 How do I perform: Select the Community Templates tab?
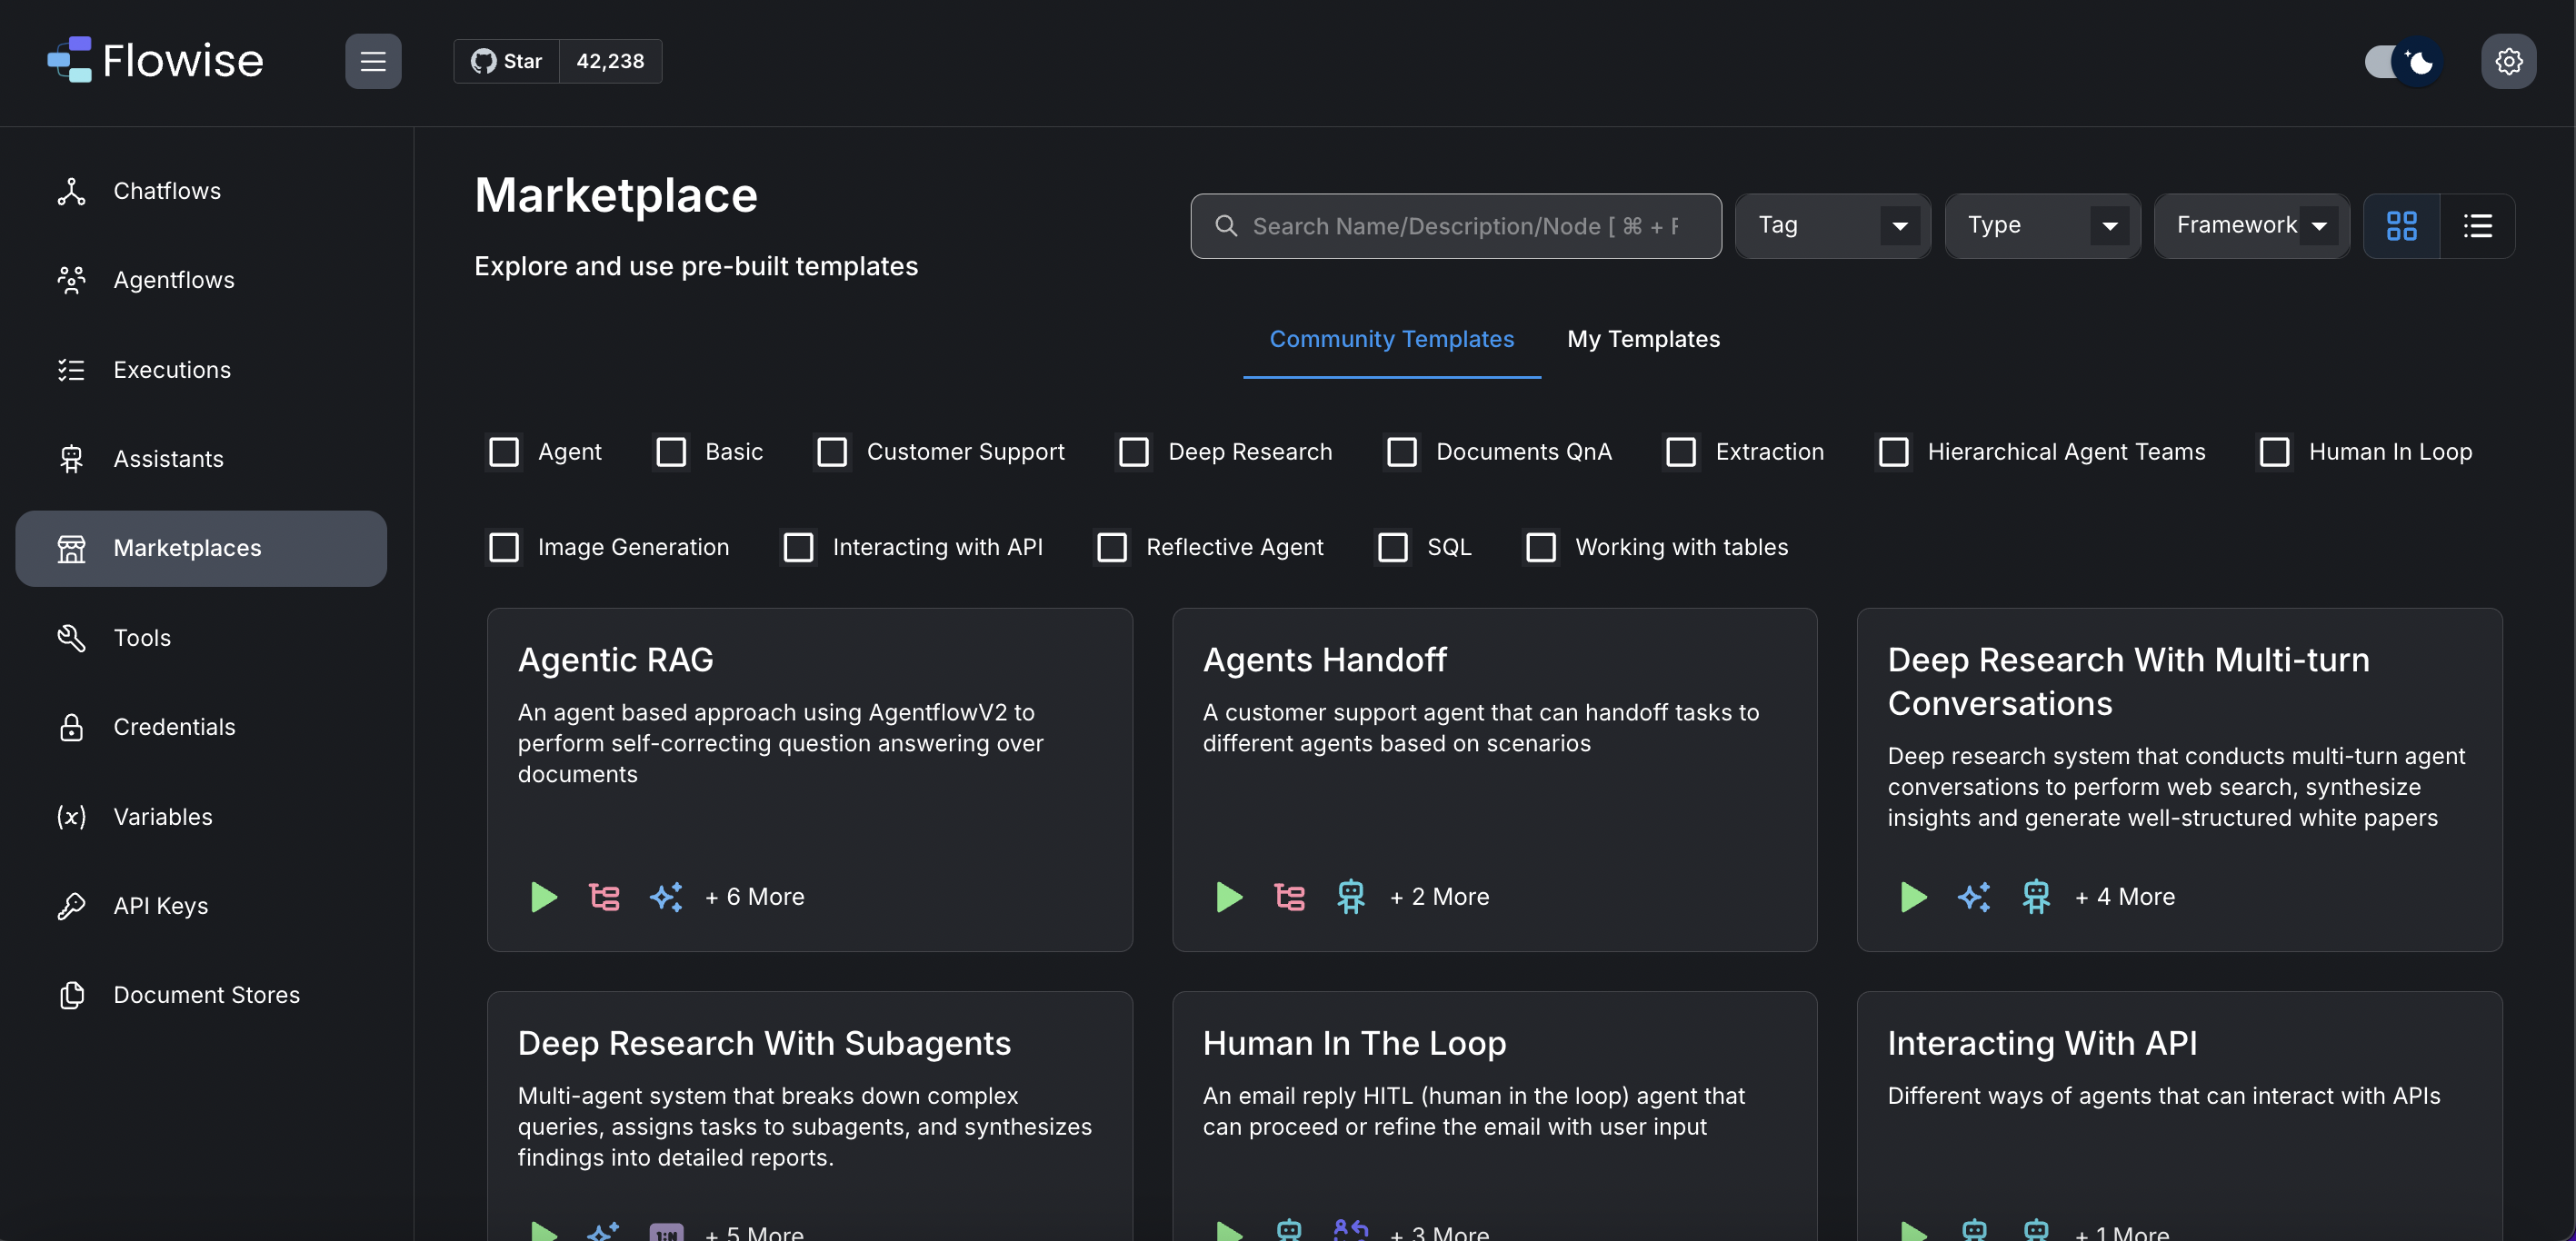tap(1391, 339)
